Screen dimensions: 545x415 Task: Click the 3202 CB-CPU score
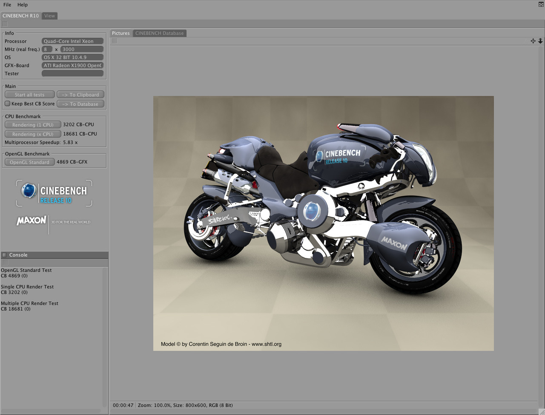[78, 124]
